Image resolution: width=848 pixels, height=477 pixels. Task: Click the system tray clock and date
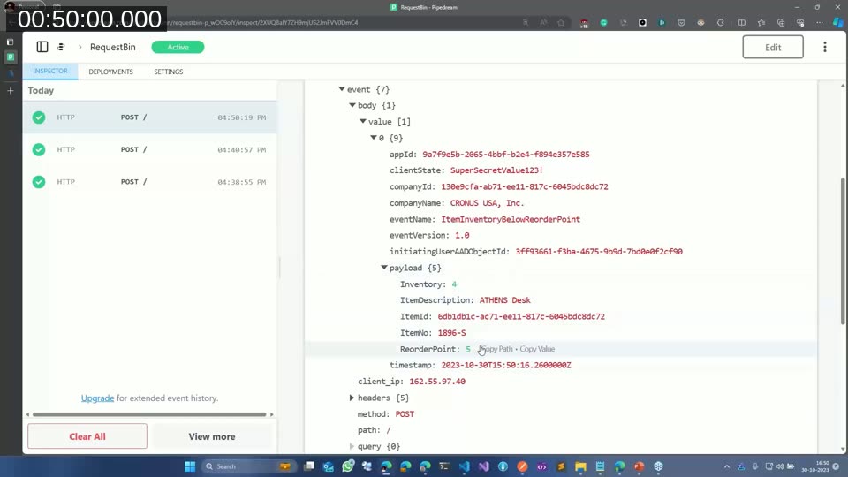click(x=814, y=466)
